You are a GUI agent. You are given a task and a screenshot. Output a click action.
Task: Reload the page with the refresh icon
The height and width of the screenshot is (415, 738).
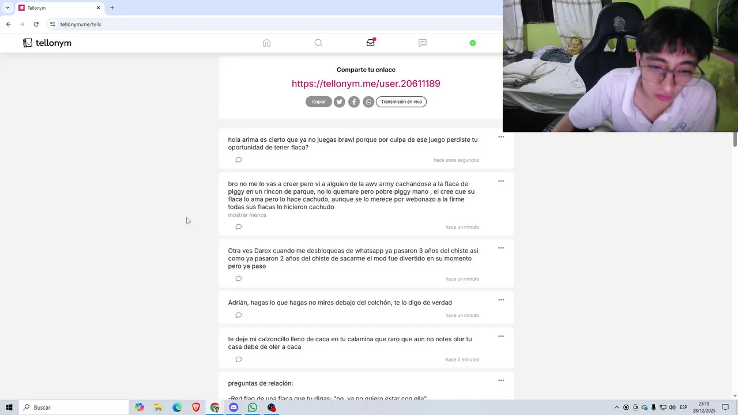click(36, 24)
